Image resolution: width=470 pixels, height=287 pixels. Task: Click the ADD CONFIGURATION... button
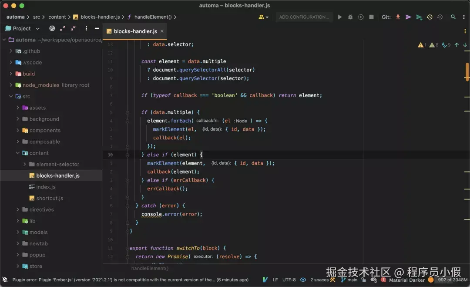pyautogui.click(x=304, y=17)
